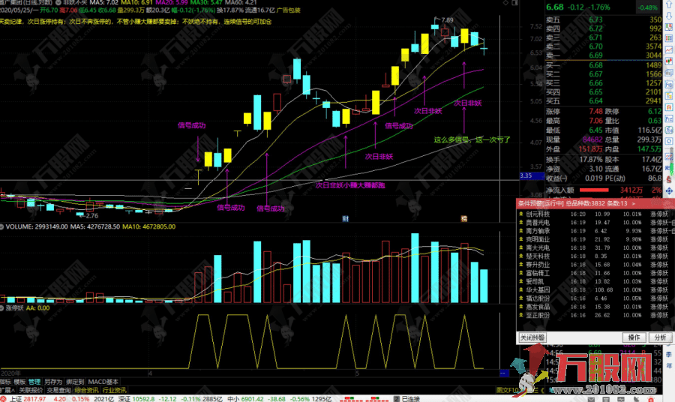Click the red alarm icon in bottom-right corner

650,399
